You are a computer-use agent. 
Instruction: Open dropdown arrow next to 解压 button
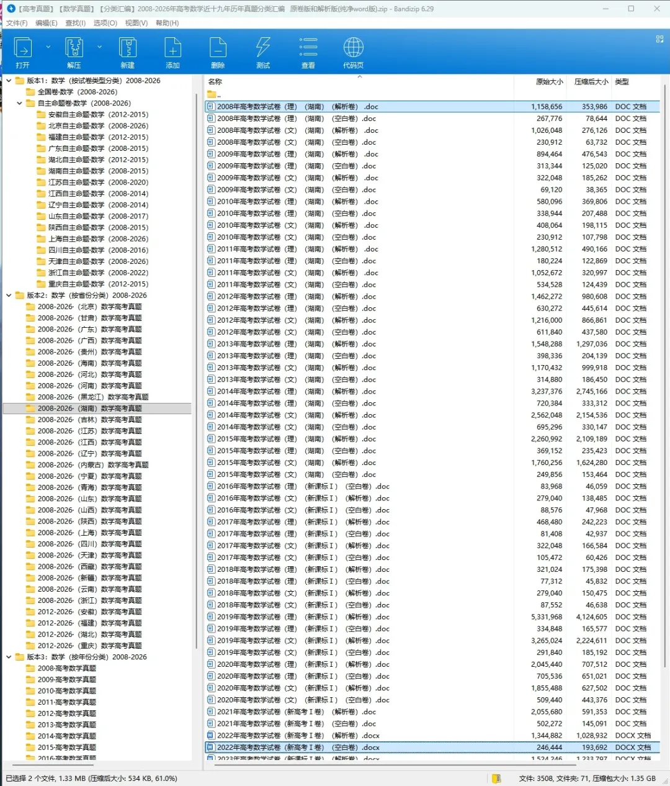click(99, 47)
